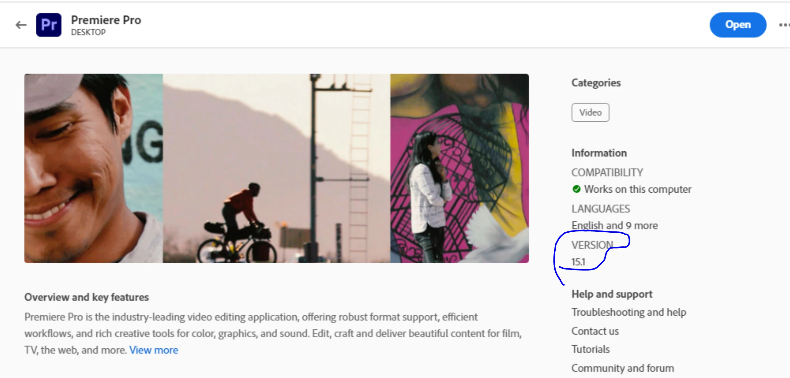790x378 pixels.
Task: Click the back arrow icon
Action: point(21,25)
